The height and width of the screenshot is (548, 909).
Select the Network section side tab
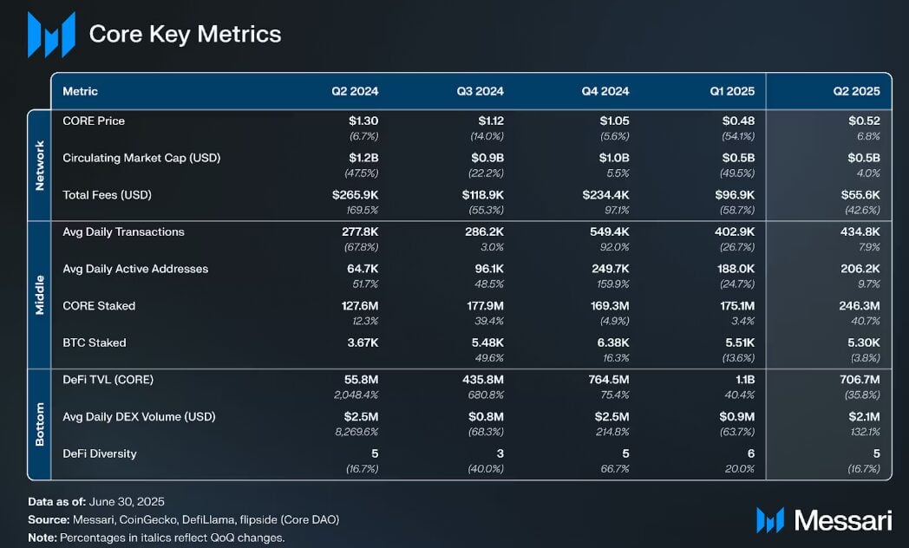coord(39,165)
